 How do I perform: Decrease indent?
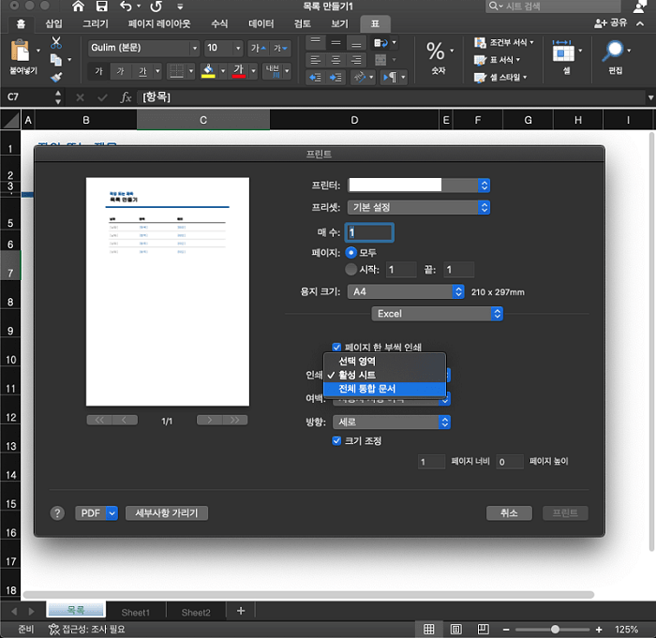(x=316, y=78)
